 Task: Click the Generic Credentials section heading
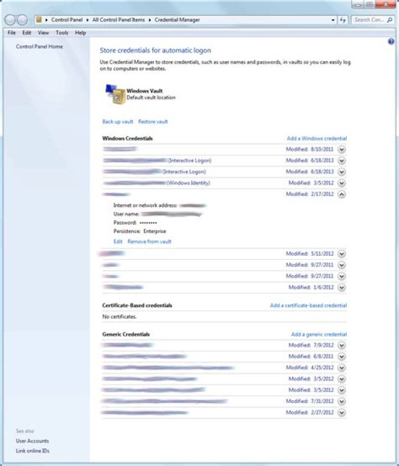[x=126, y=334]
